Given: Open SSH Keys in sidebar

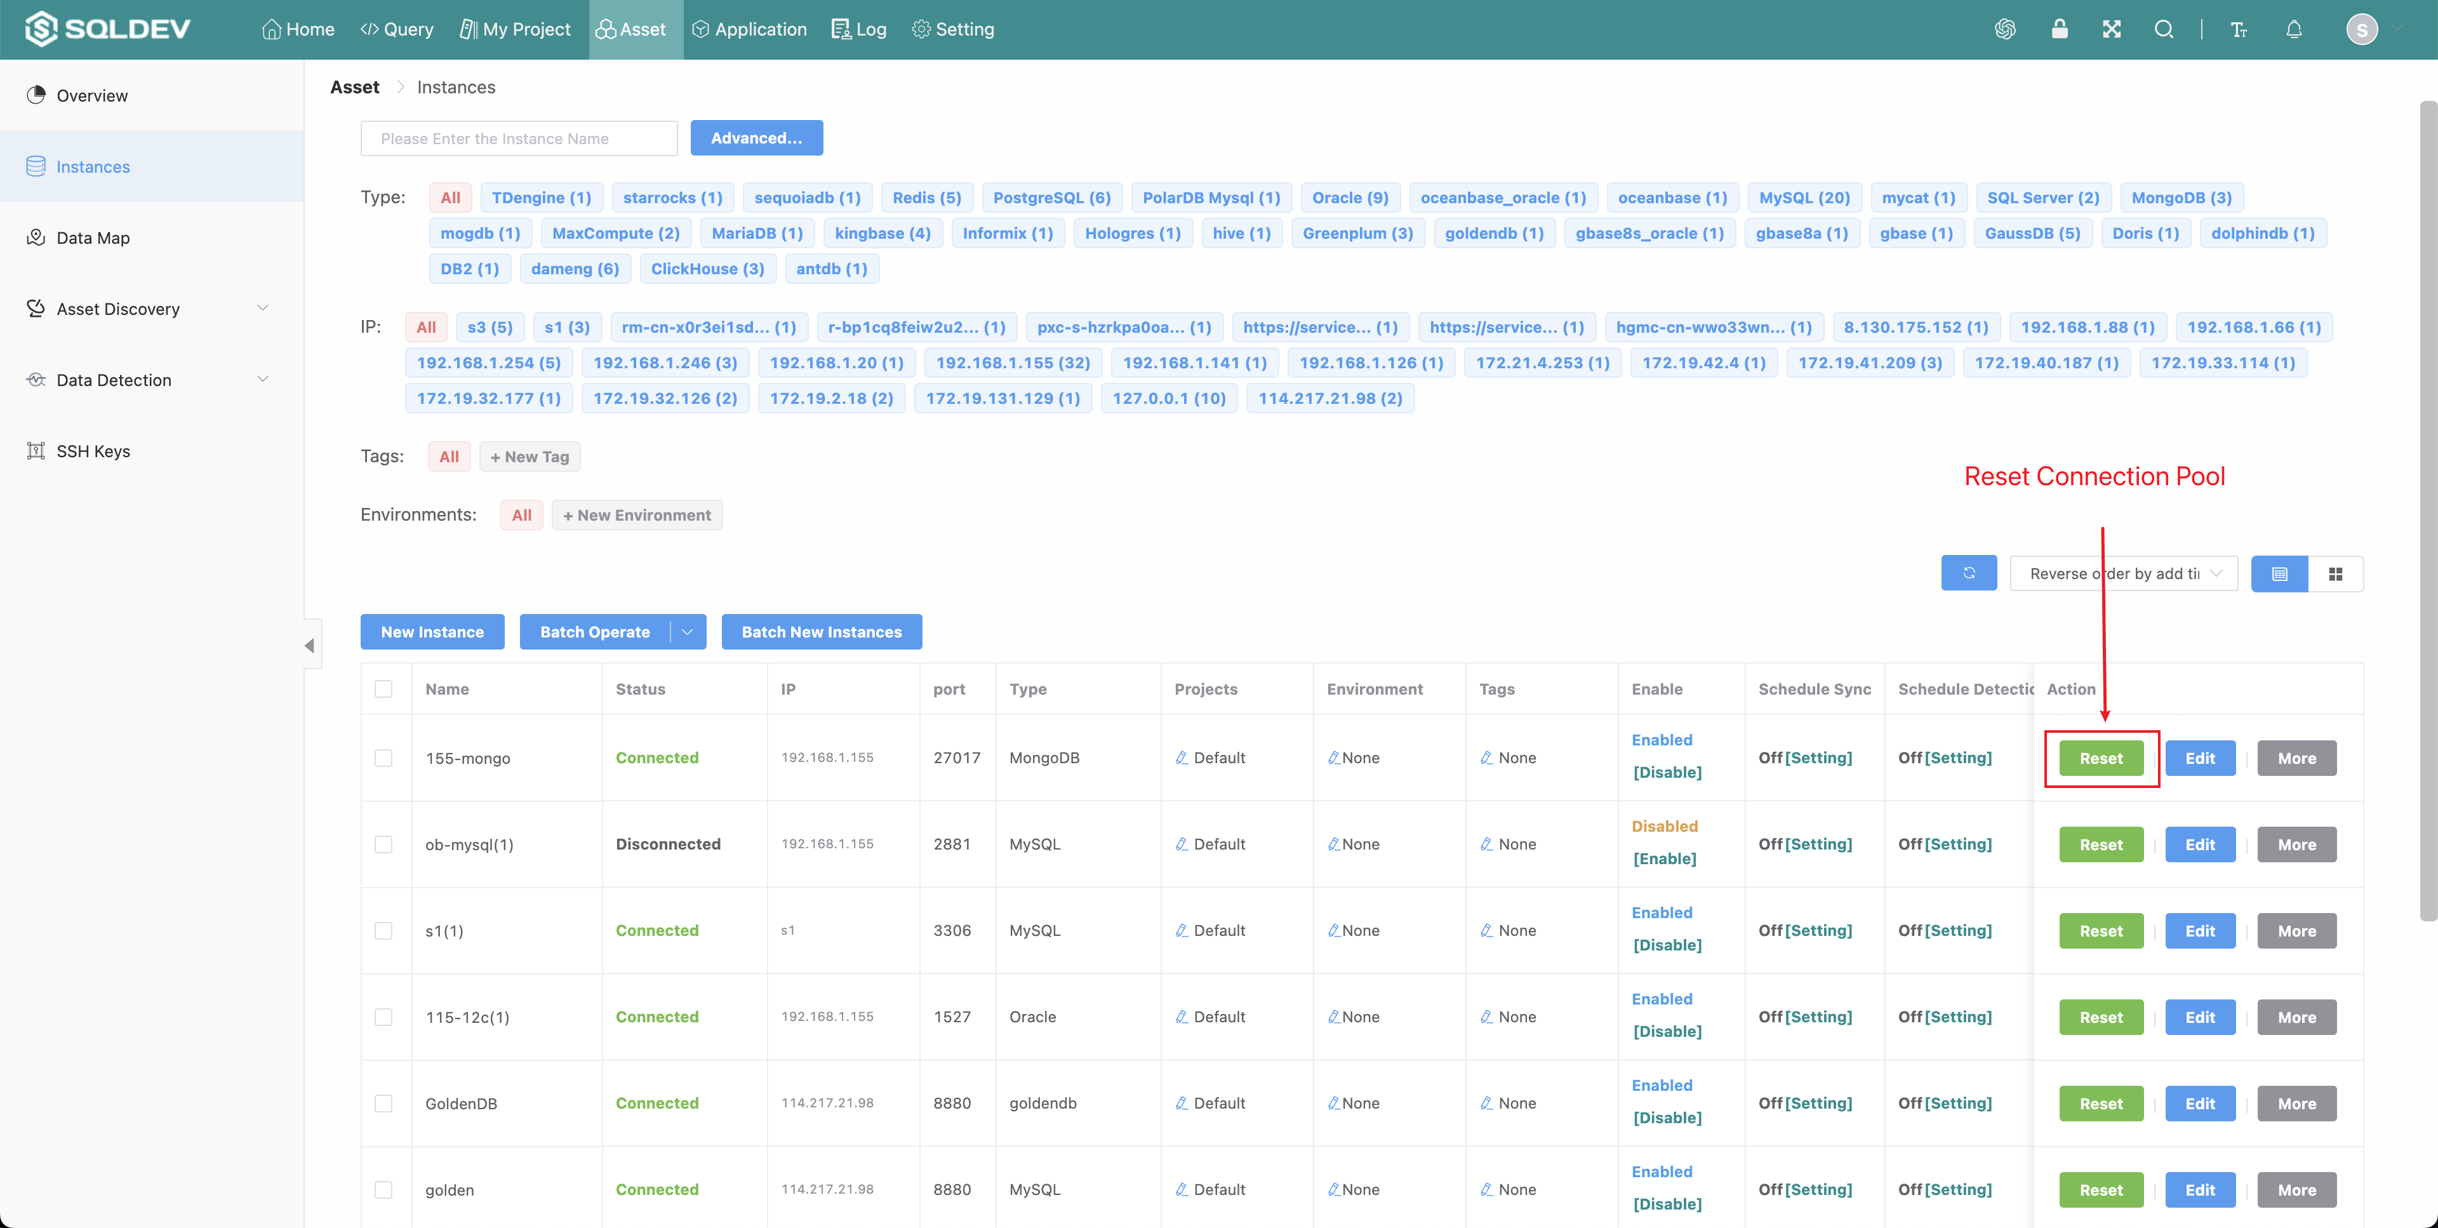Looking at the screenshot, I should (x=152, y=451).
